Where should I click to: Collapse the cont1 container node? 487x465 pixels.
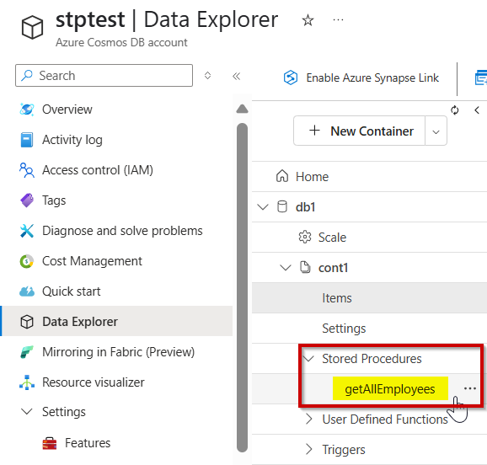click(286, 268)
